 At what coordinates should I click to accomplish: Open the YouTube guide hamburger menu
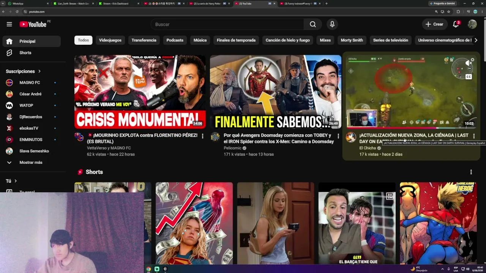pos(9,24)
